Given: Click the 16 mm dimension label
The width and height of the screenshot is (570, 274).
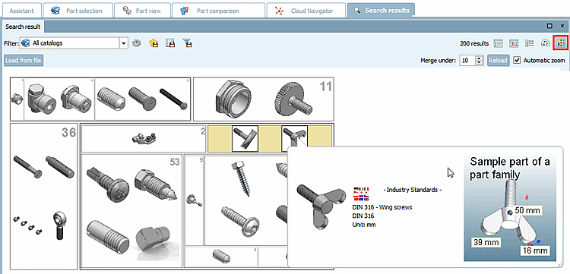Looking at the screenshot, I should (x=536, y=250).
